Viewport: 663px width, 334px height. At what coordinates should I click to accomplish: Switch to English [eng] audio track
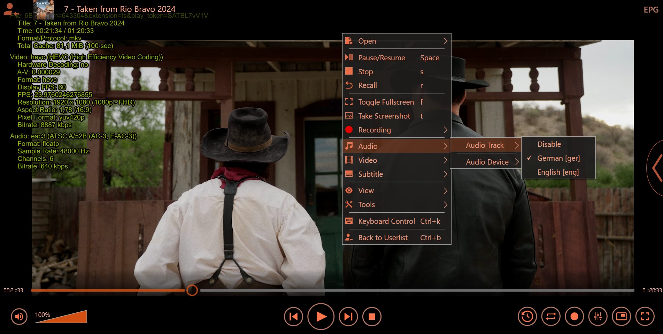558,172
